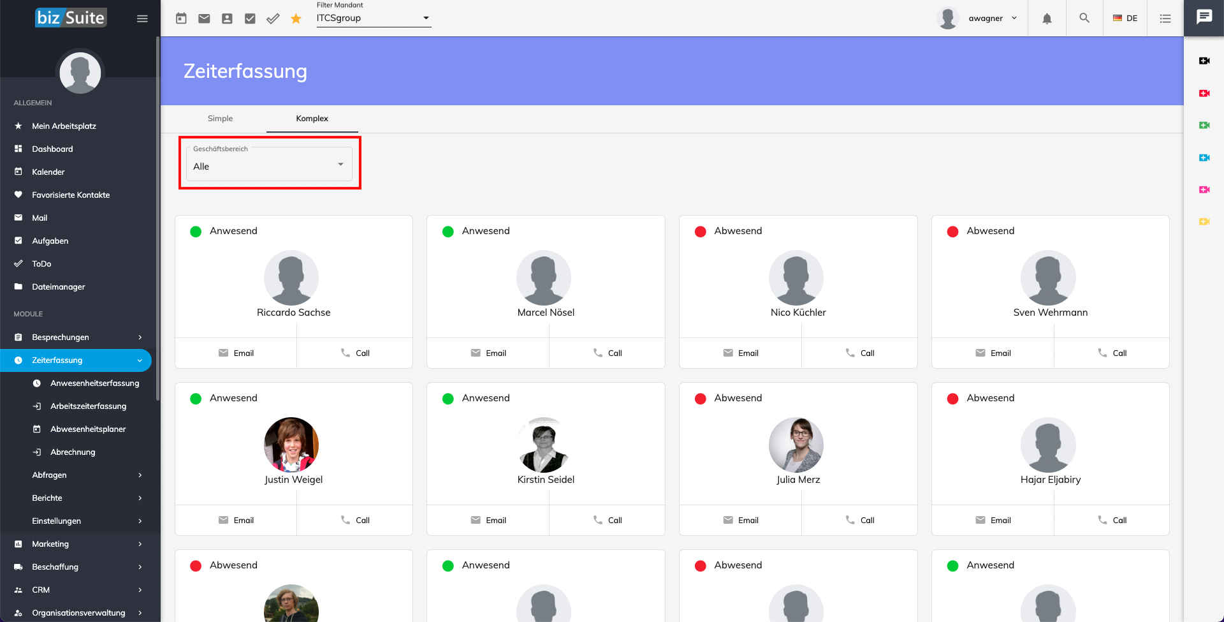Click the red video camera icon
The height and width of the screenshot is (622, 1224).
(x=1204, y=93)
